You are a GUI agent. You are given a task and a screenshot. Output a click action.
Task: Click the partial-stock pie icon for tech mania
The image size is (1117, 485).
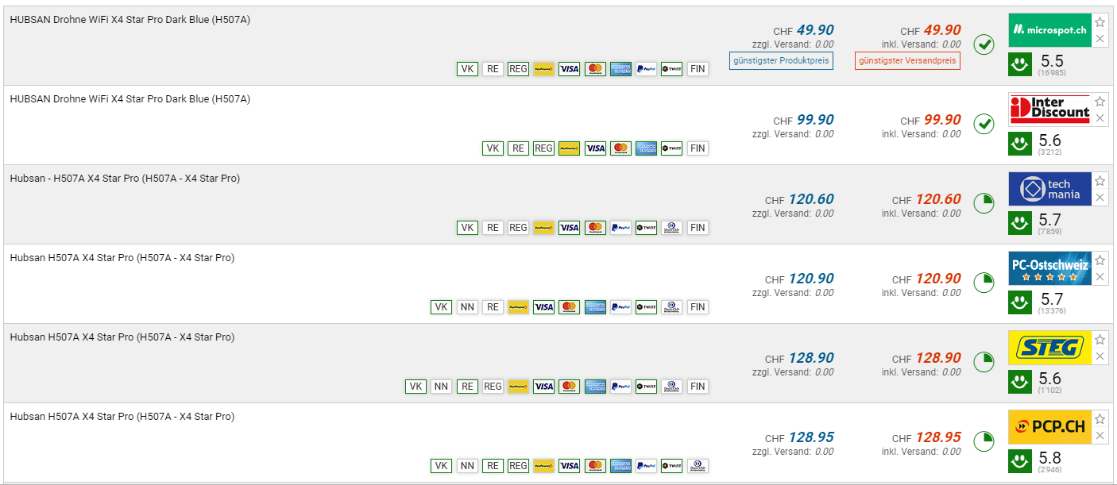[984, 203]
